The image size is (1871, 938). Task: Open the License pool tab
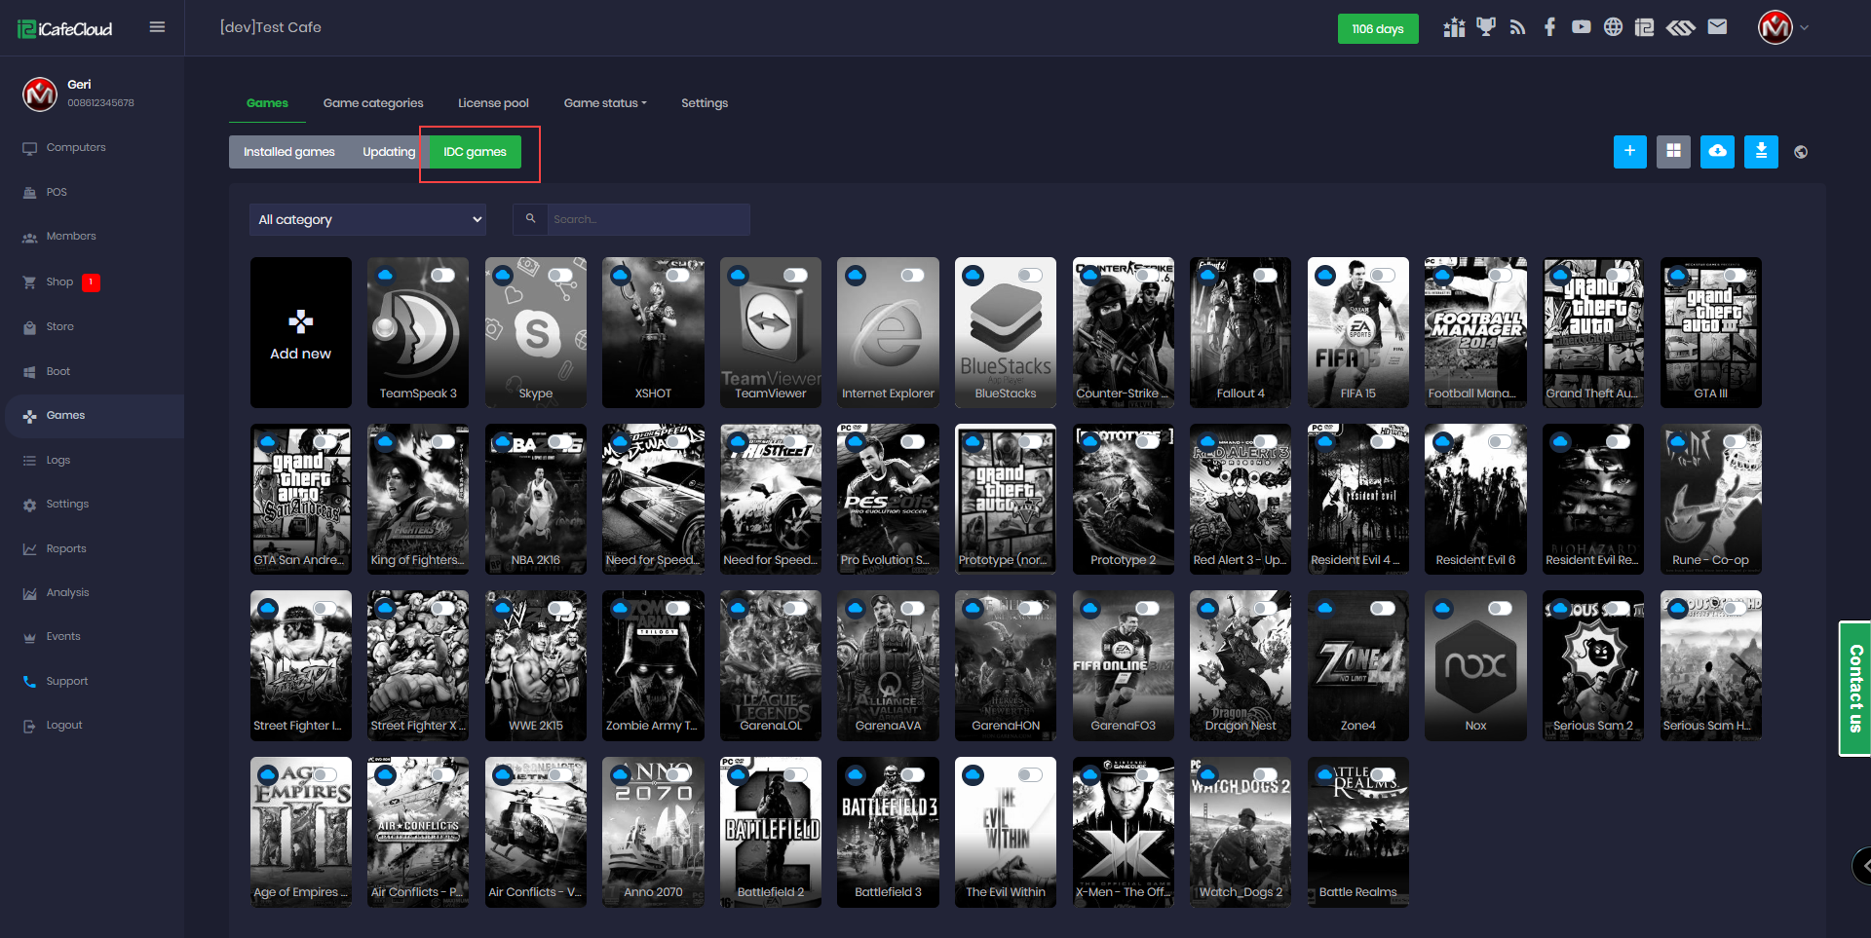(493, 103)
